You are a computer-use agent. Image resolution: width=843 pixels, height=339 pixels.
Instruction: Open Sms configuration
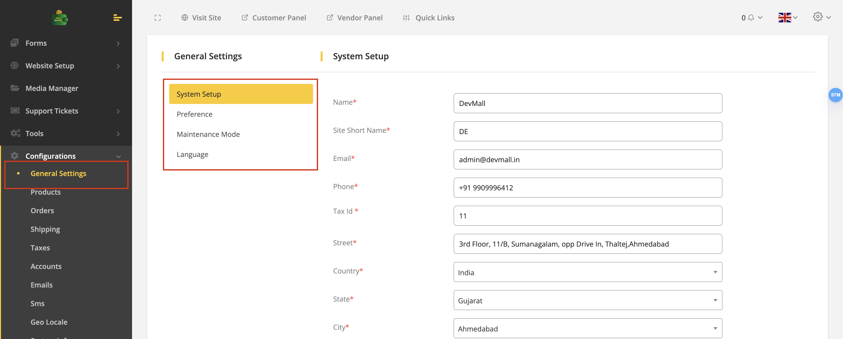(37, 304)
